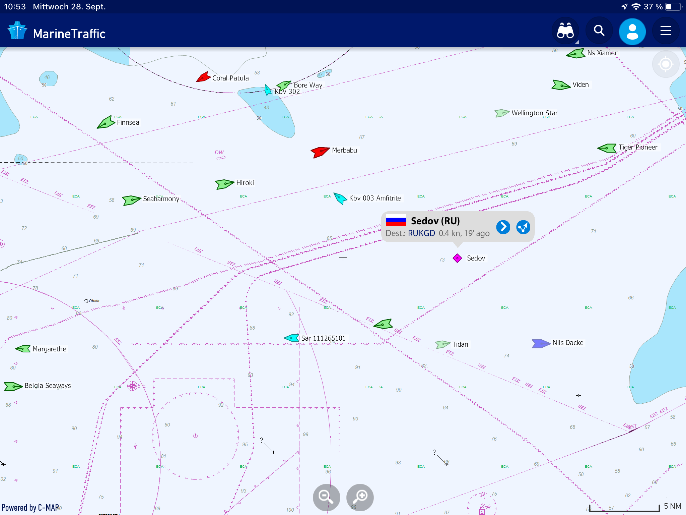Open the binoculars nearby vessels tool

[565, 31]
